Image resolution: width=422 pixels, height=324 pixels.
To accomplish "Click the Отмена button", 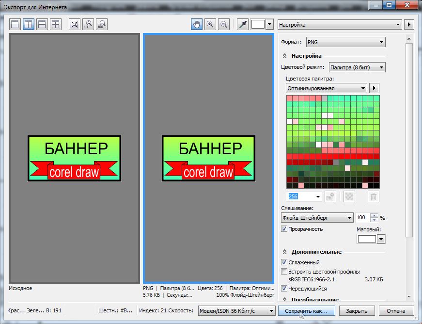I will [396, 311].
